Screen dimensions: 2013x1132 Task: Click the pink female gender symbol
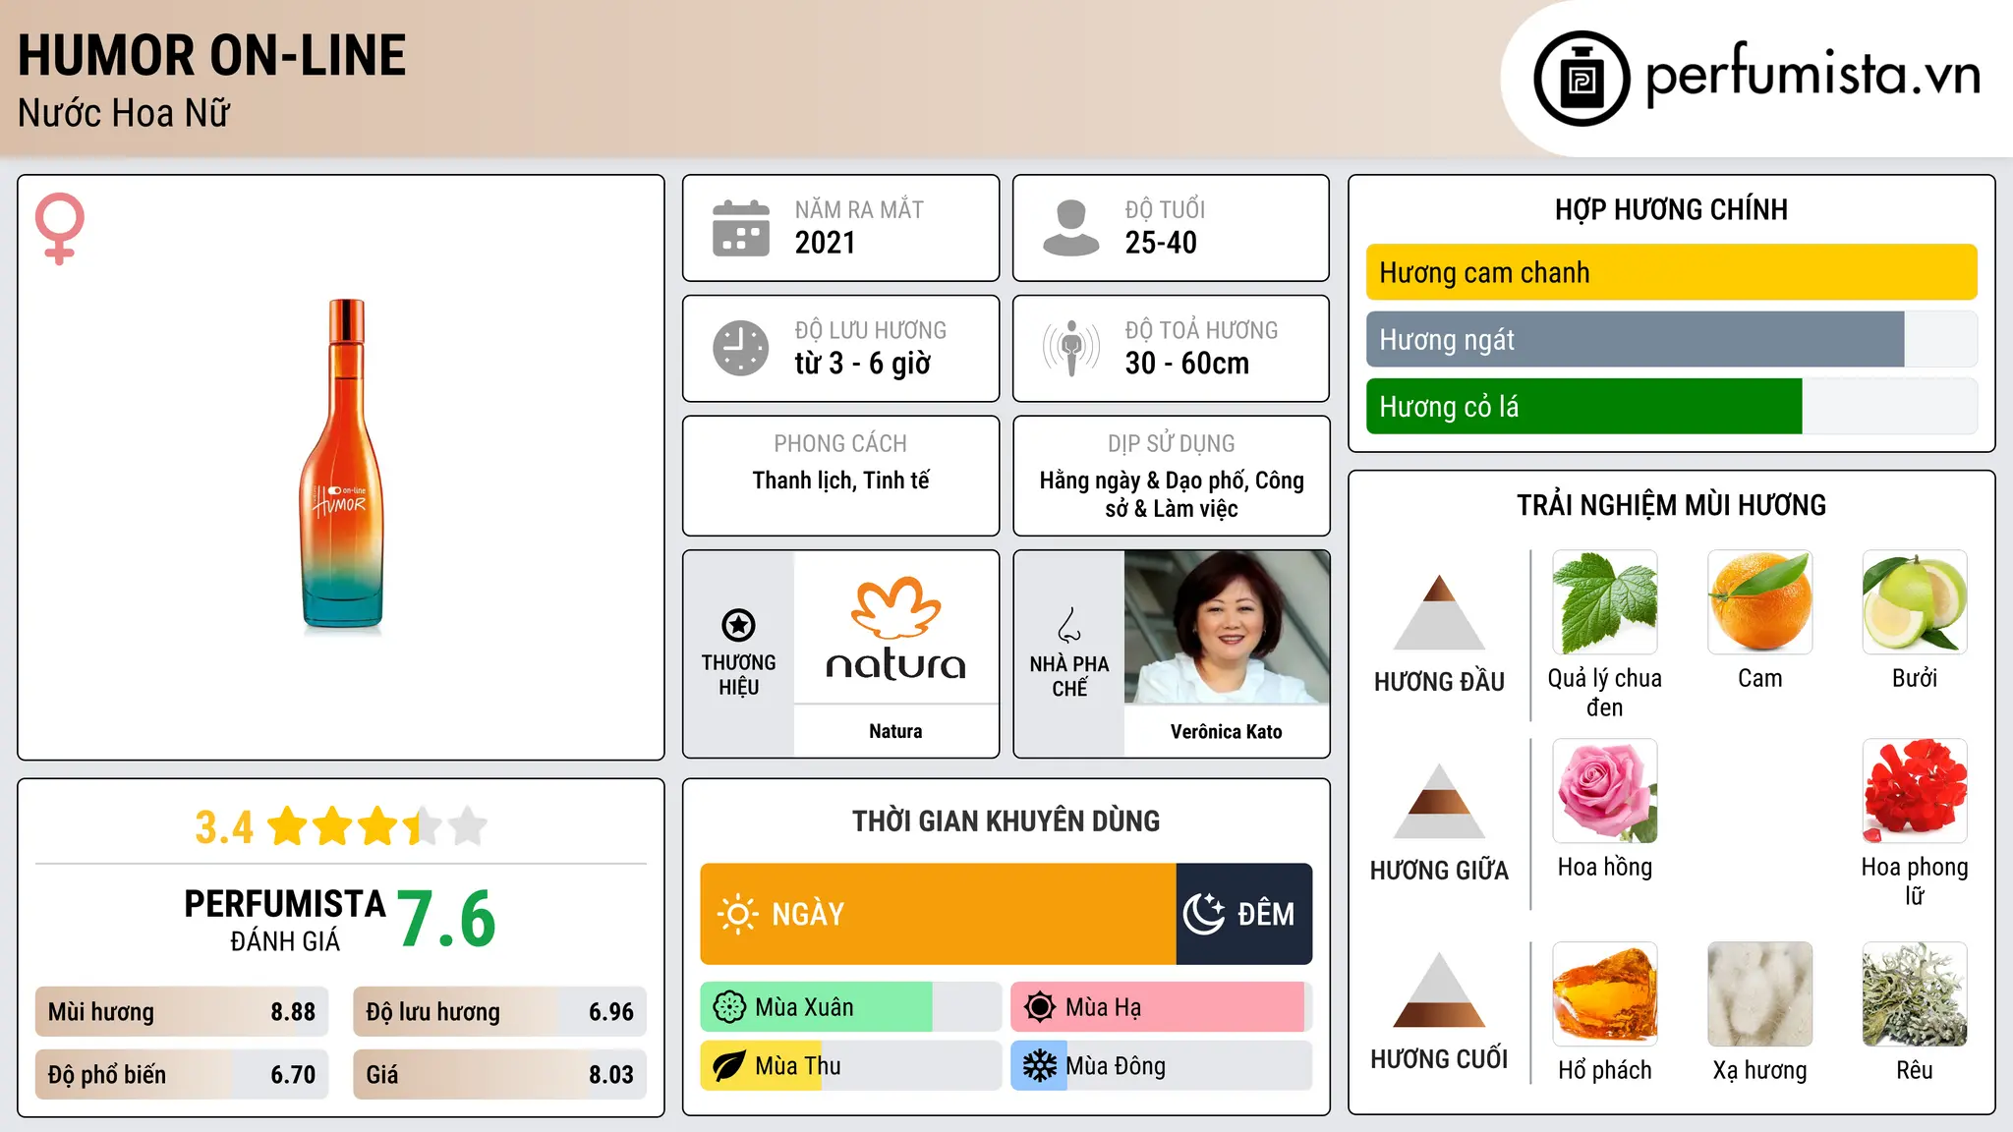click(x=60, y=228)
